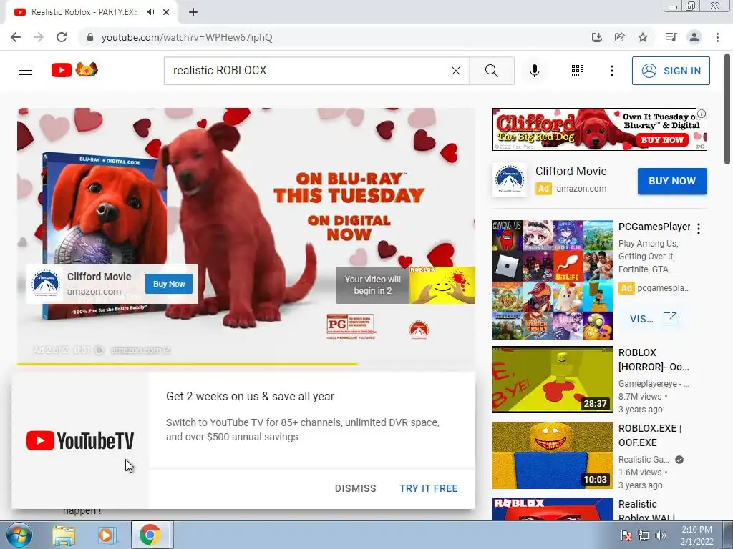This screenshot has height=549, width=733.
Task: Open options menu for PCGamesPlayer ad
Action: coord(699,228)
